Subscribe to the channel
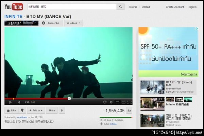The image size is (204, 136). [x=51, y=23]
